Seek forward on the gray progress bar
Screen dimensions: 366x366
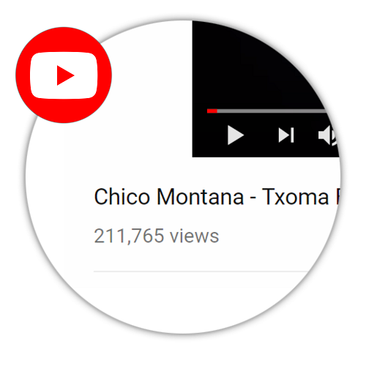pyautogui.click(x=272, y=111)
